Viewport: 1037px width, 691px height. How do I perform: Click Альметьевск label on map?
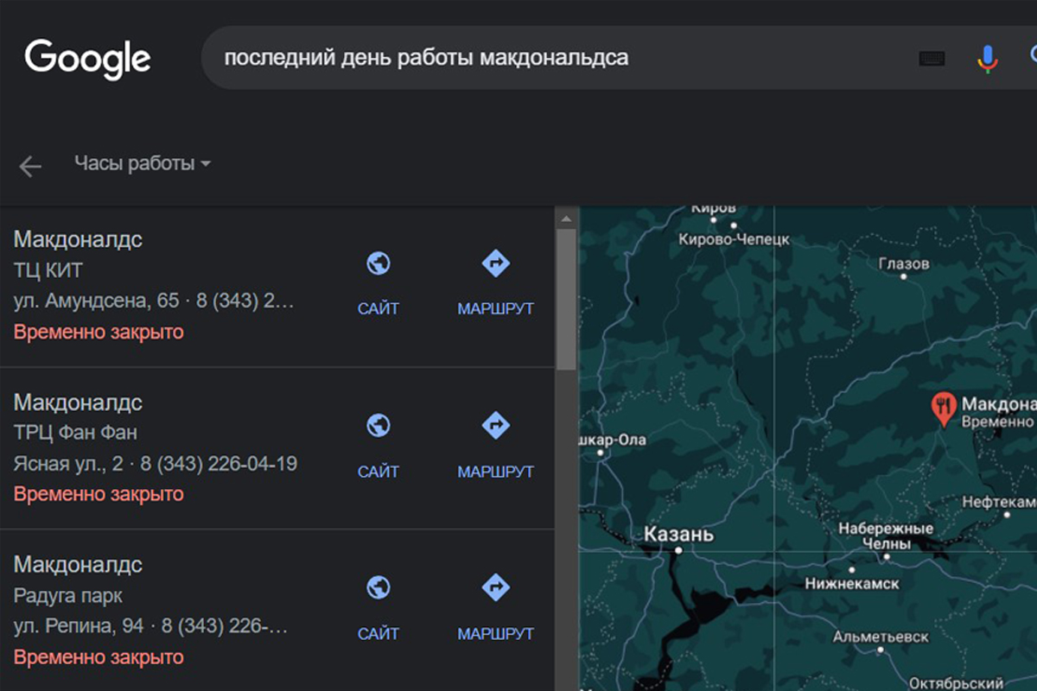(881, 637)
